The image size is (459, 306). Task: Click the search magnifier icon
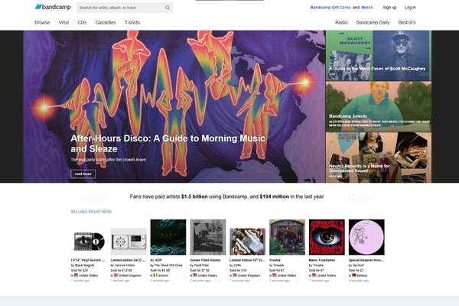coord(168,8)
